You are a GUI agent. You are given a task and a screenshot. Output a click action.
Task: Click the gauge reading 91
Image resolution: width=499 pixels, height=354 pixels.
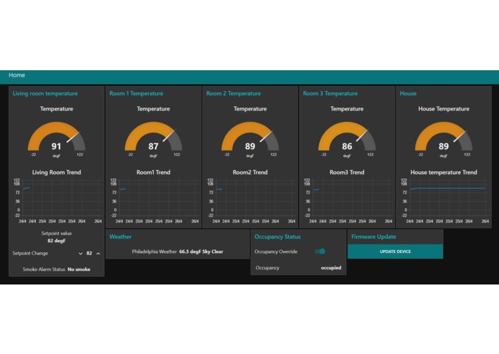(56, 146)
